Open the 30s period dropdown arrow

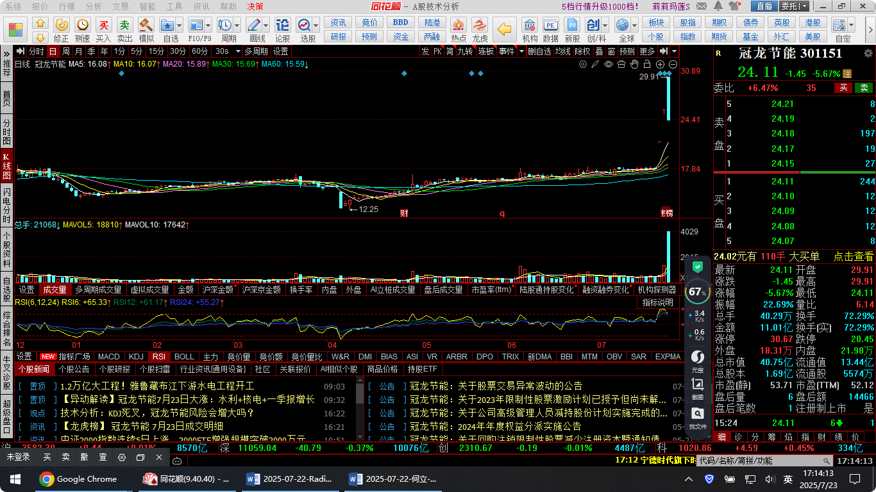[x=238, y=51]
